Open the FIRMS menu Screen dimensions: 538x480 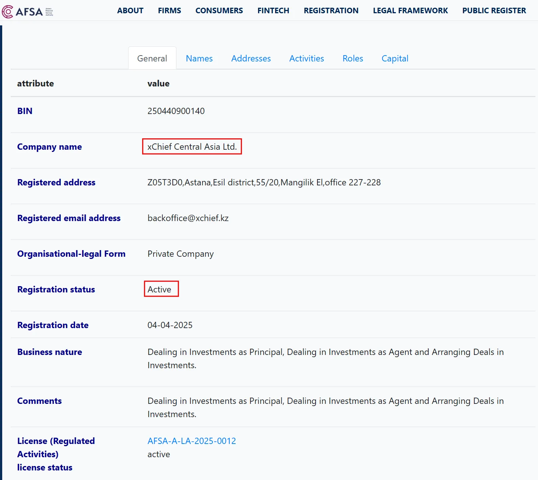point(169,11)
